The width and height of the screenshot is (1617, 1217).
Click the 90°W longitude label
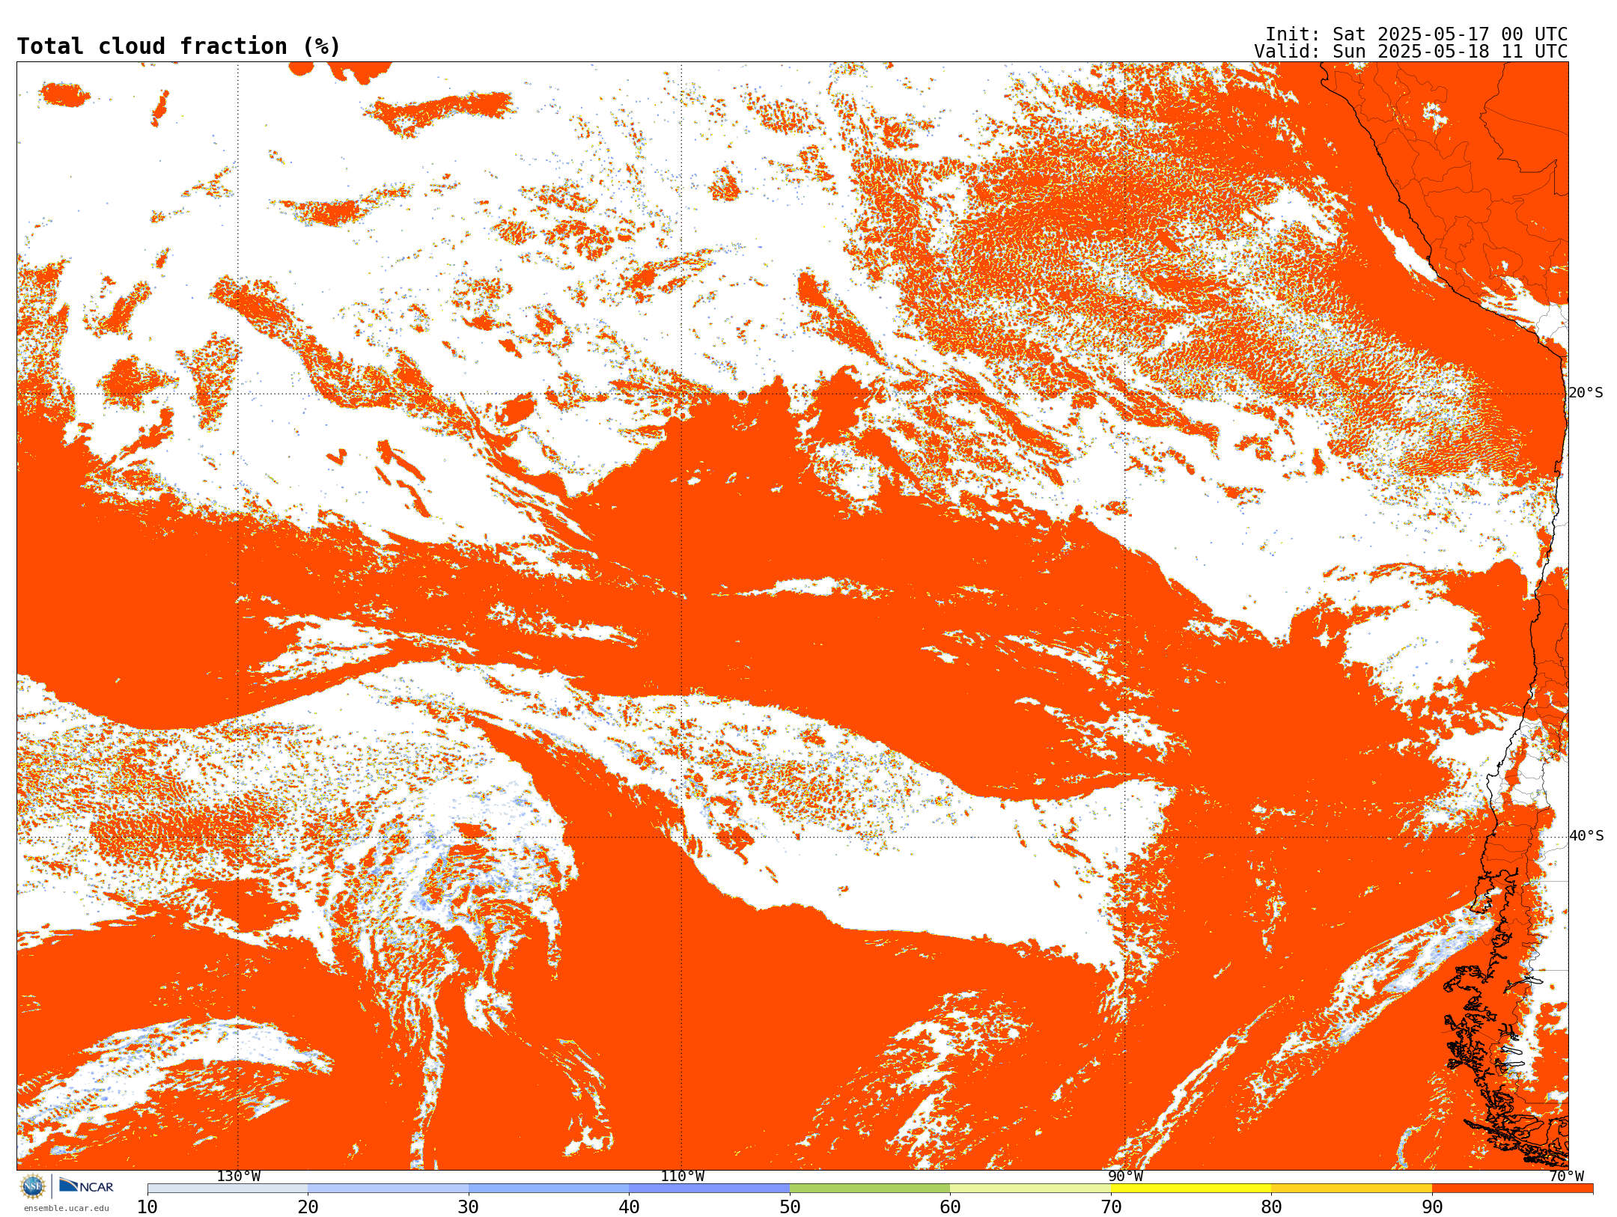[x=1125, y=1177]
